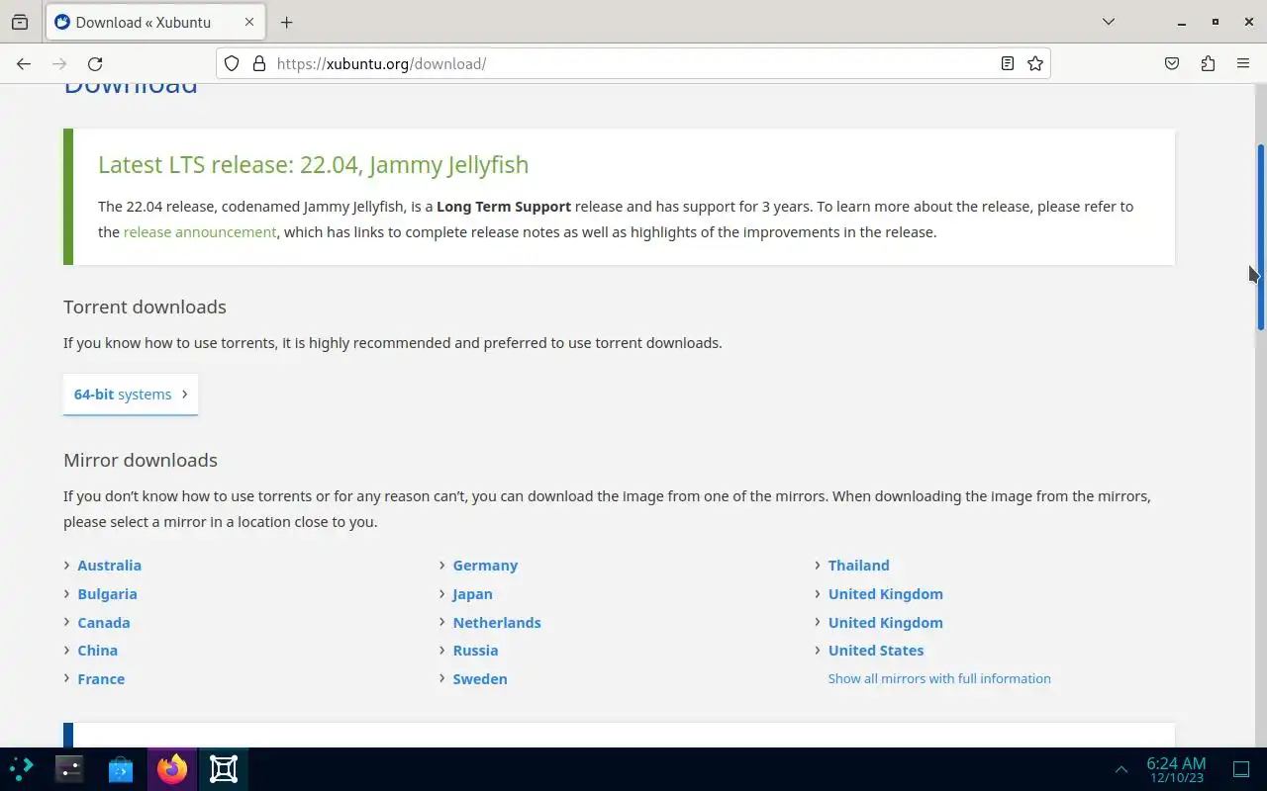Open the release announcement link
The height and width of the screenshot is (791, 1267).
[200, 232]
